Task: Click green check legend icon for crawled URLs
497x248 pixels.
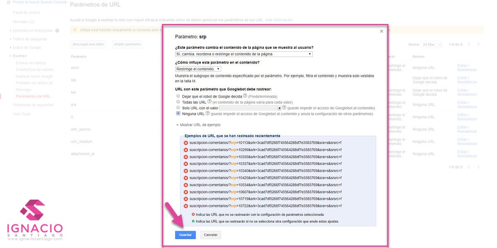Action: [193, 221]
